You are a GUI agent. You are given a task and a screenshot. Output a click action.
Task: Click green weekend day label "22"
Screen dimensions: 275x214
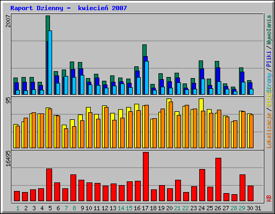click(x=185, y=208)
